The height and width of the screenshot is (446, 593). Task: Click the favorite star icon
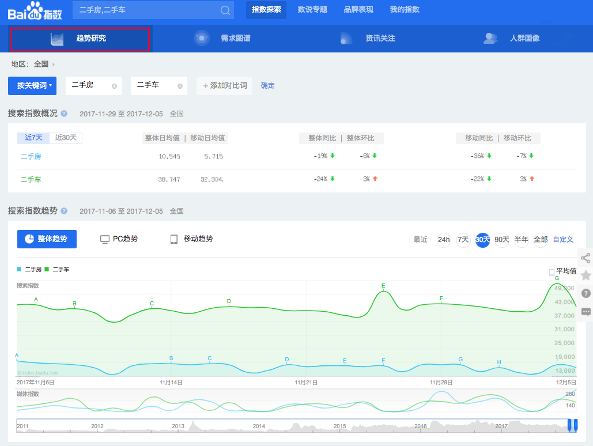pos(586,275)
